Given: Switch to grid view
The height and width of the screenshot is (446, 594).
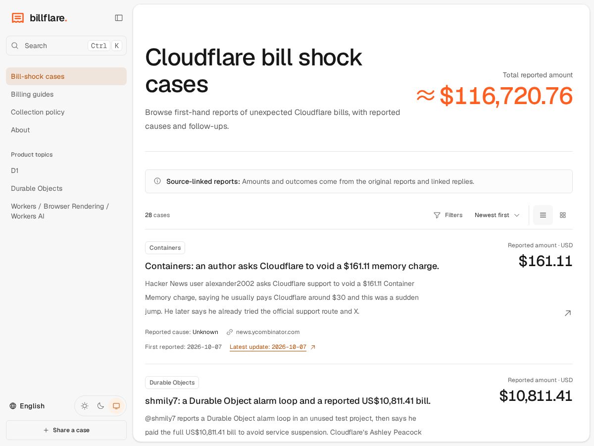Looking at the screenshot, I should pos(563,215).
